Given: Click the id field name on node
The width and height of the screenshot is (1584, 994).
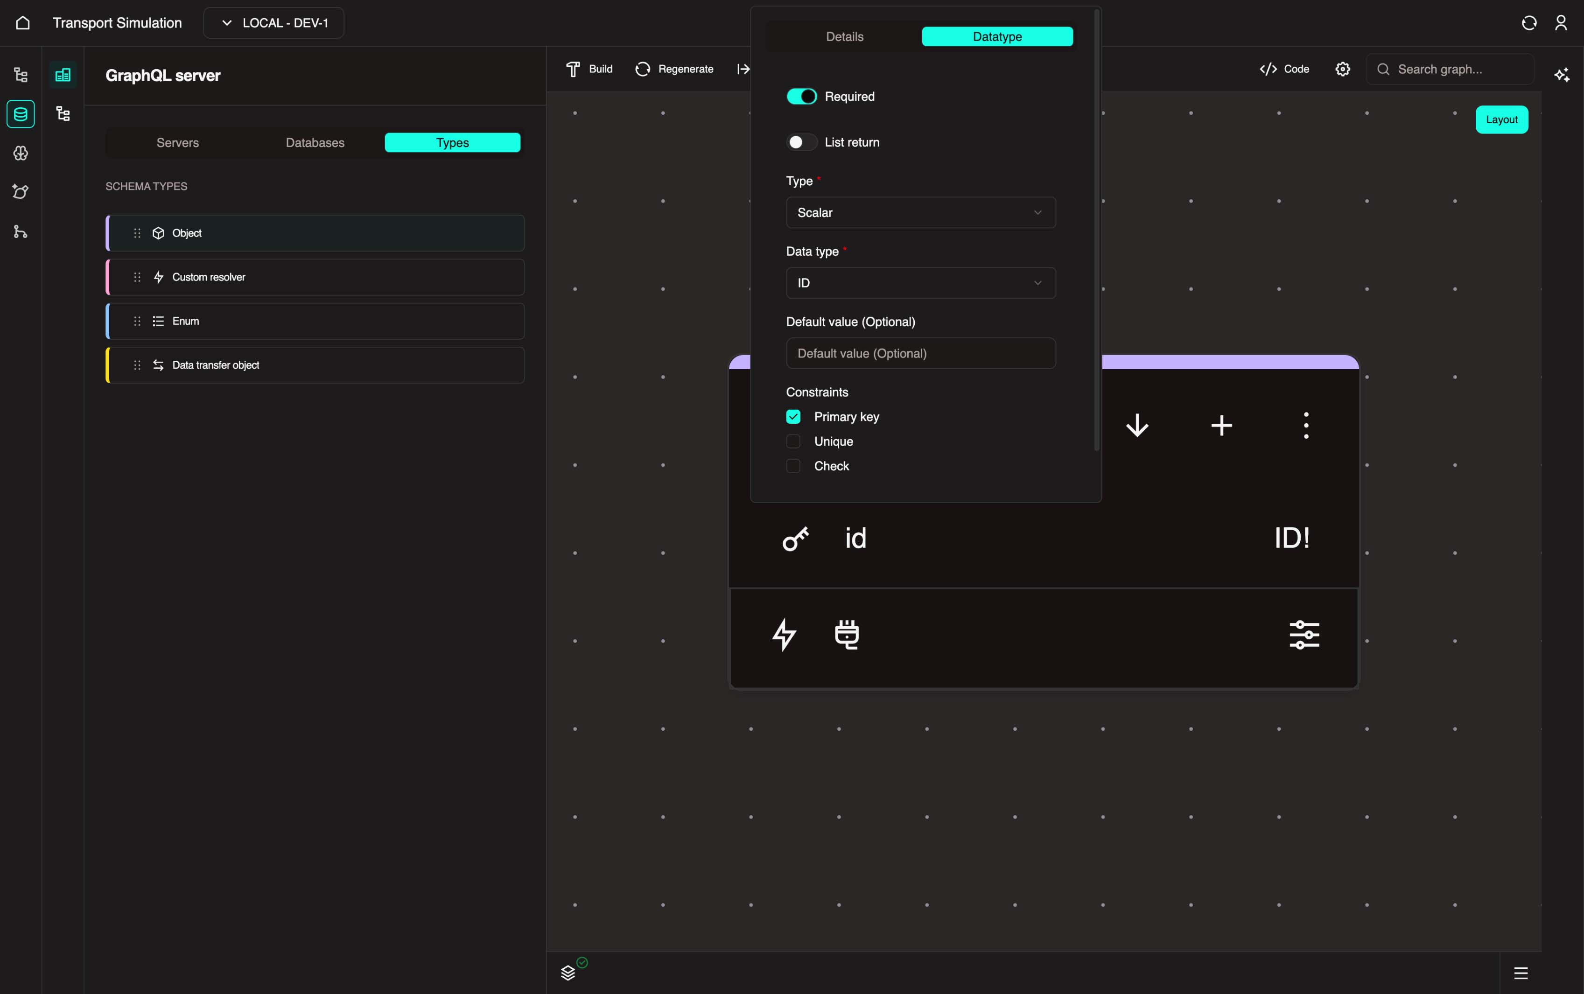Looking at the screenshot, I should click(856, 539).
